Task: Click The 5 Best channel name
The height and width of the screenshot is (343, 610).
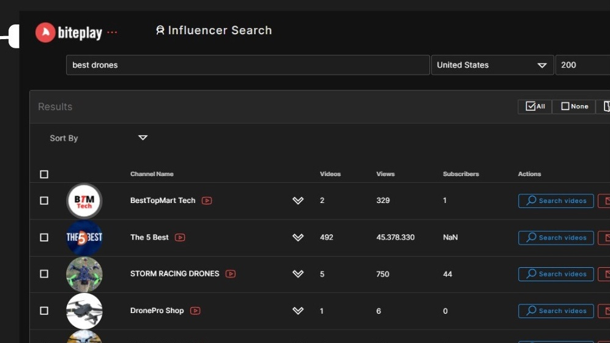Action: point(149,237)
